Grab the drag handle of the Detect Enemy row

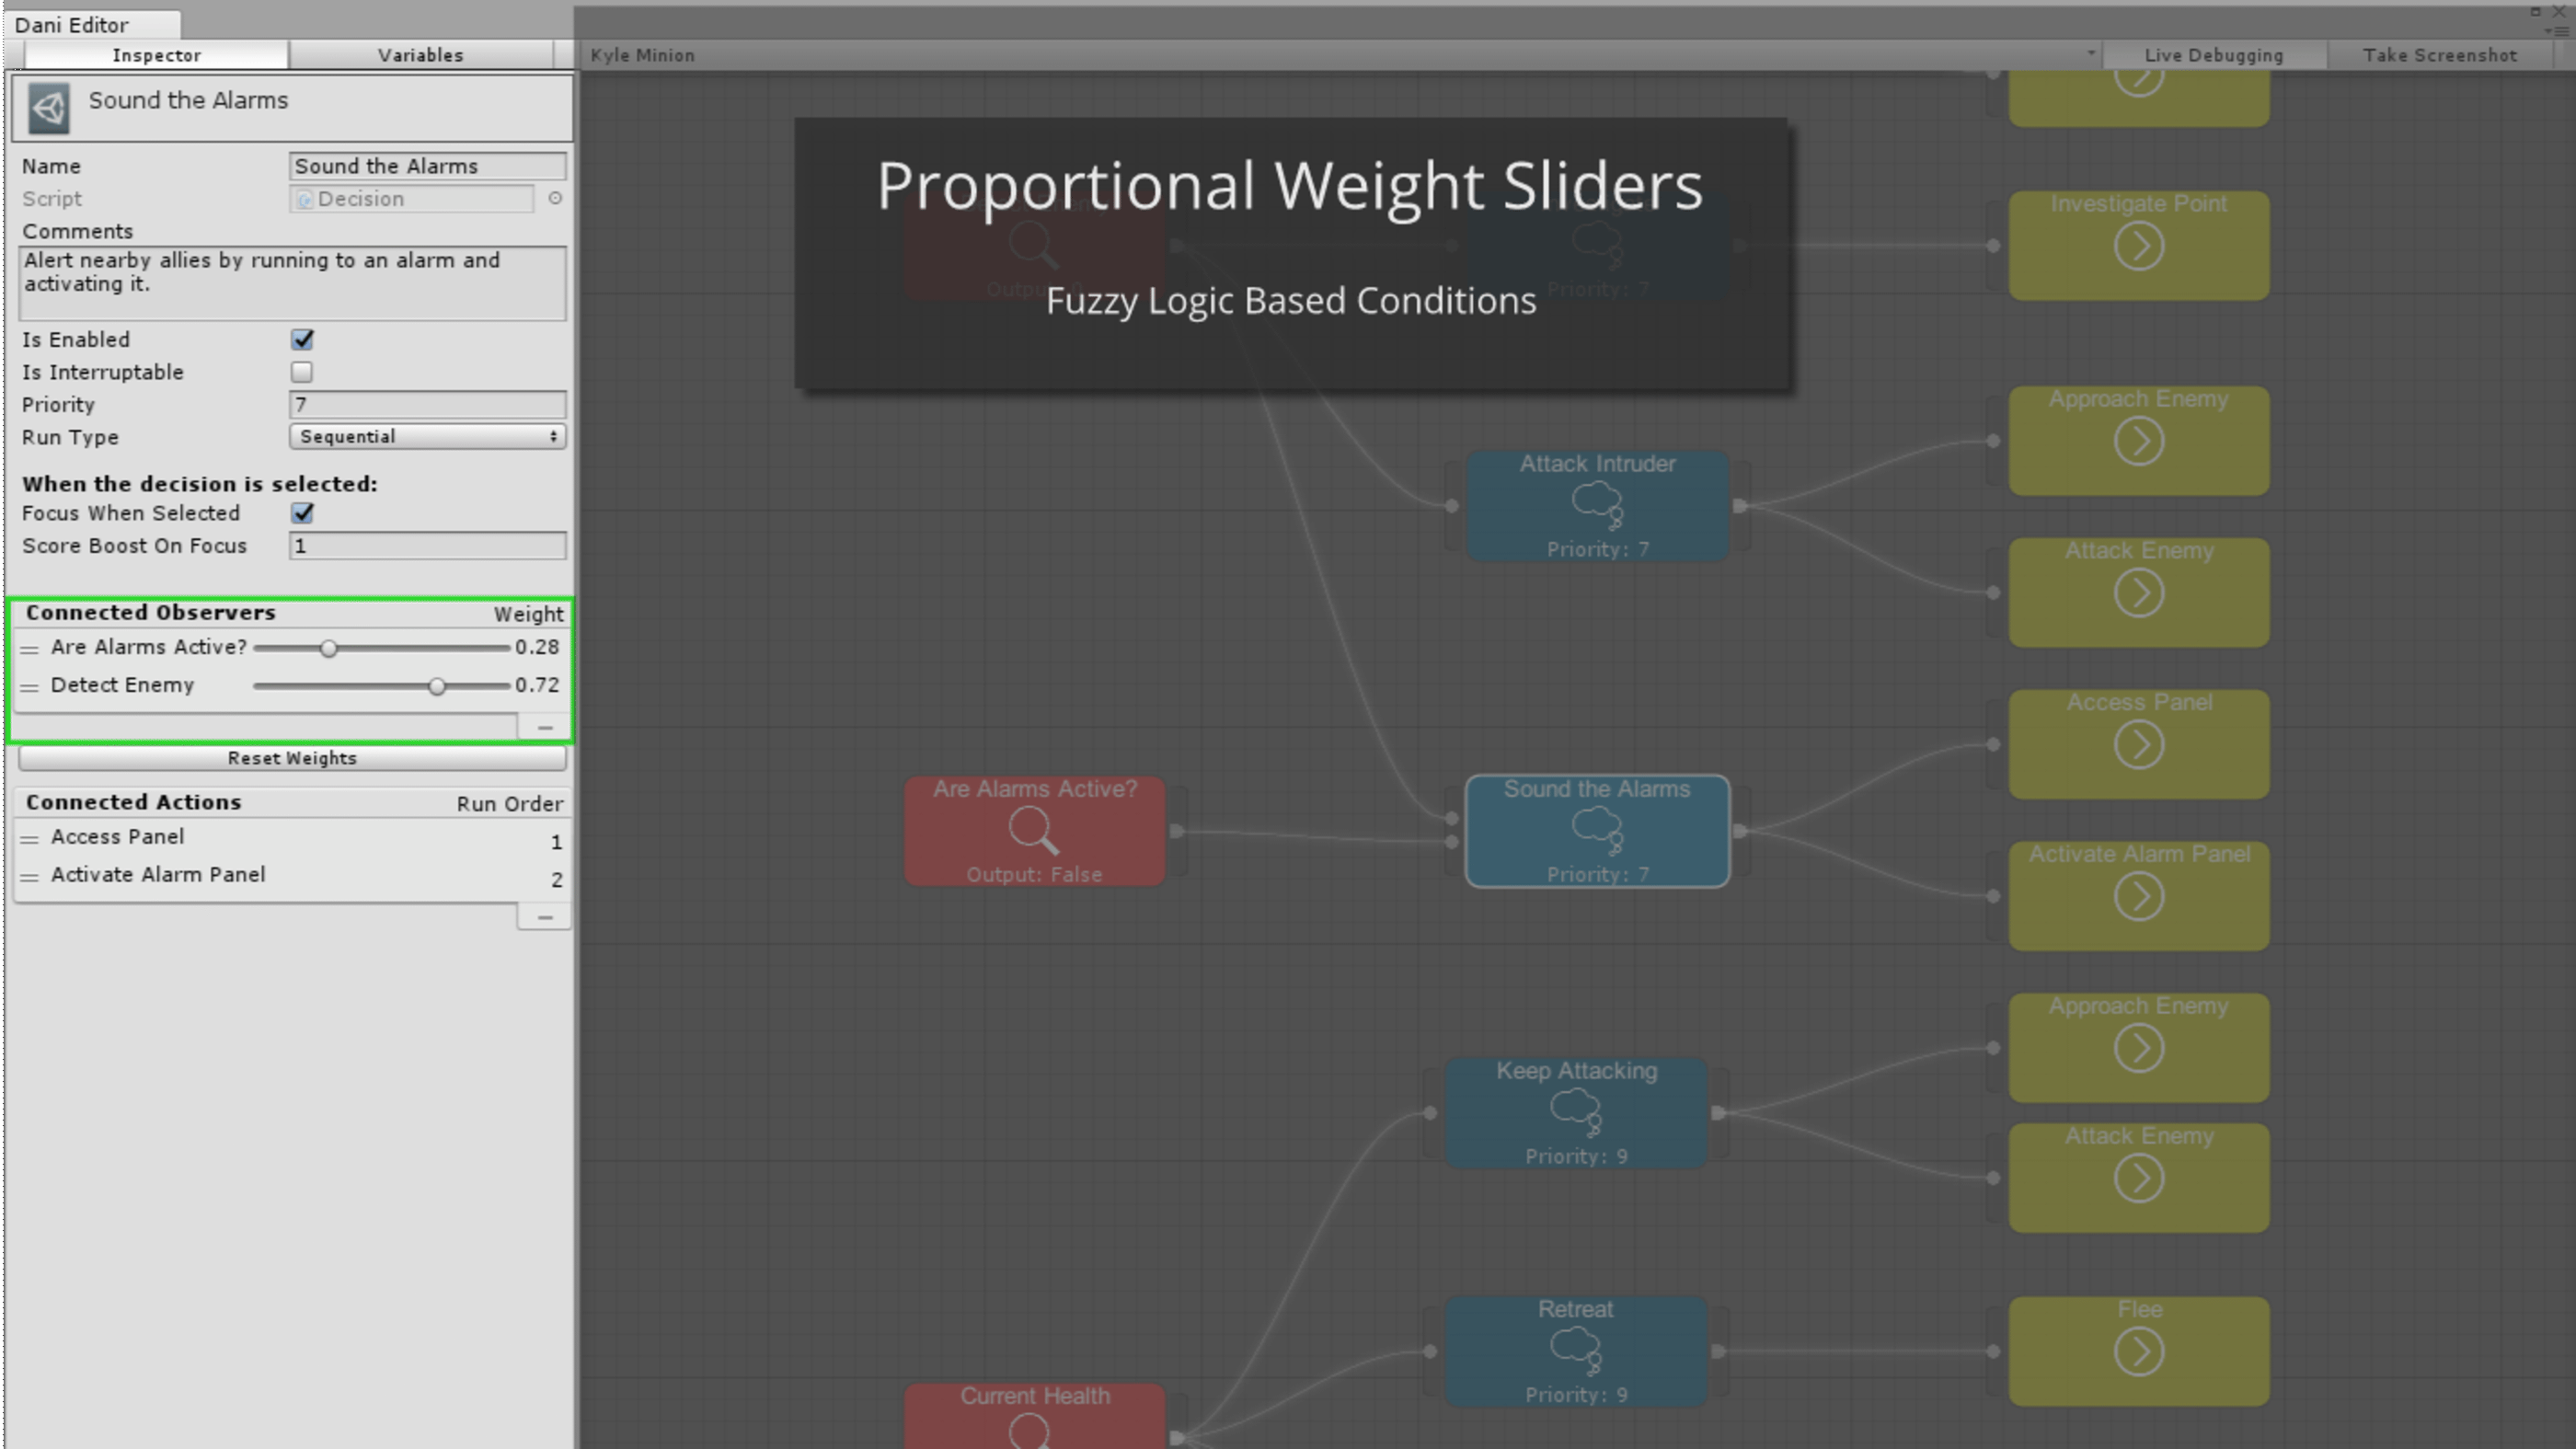point(30,687)
